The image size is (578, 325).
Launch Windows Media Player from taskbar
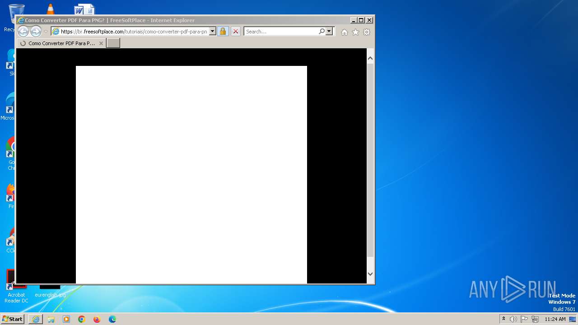[x=66, y=319]
